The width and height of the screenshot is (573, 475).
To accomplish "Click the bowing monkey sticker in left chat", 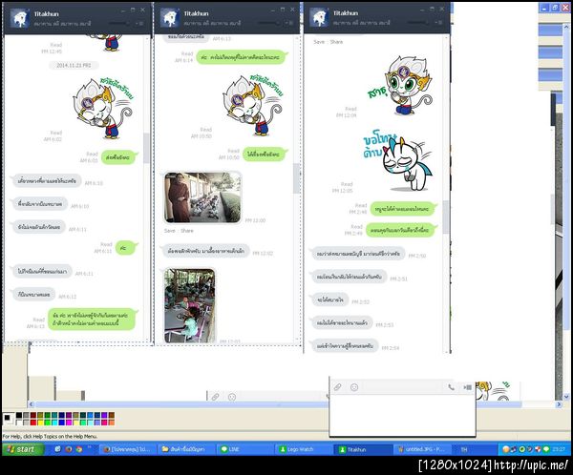I will 104,108.
